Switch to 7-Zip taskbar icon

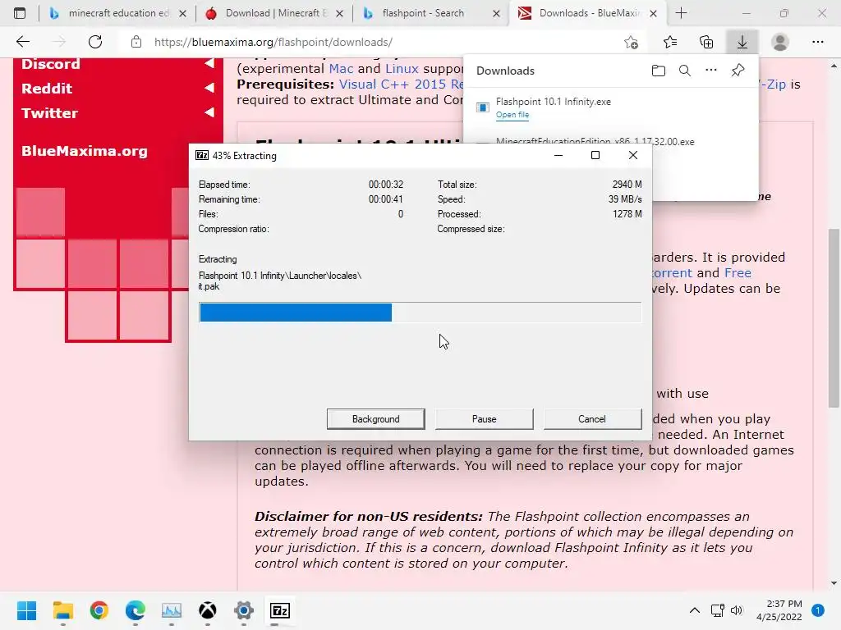pyautogui.click(x=280, y=610)
